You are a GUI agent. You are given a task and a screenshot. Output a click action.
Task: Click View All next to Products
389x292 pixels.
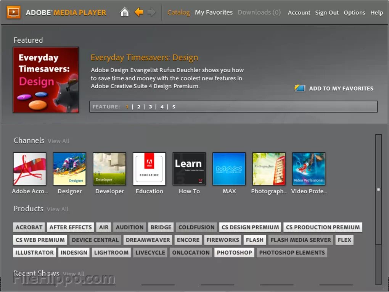pos(57,209)
